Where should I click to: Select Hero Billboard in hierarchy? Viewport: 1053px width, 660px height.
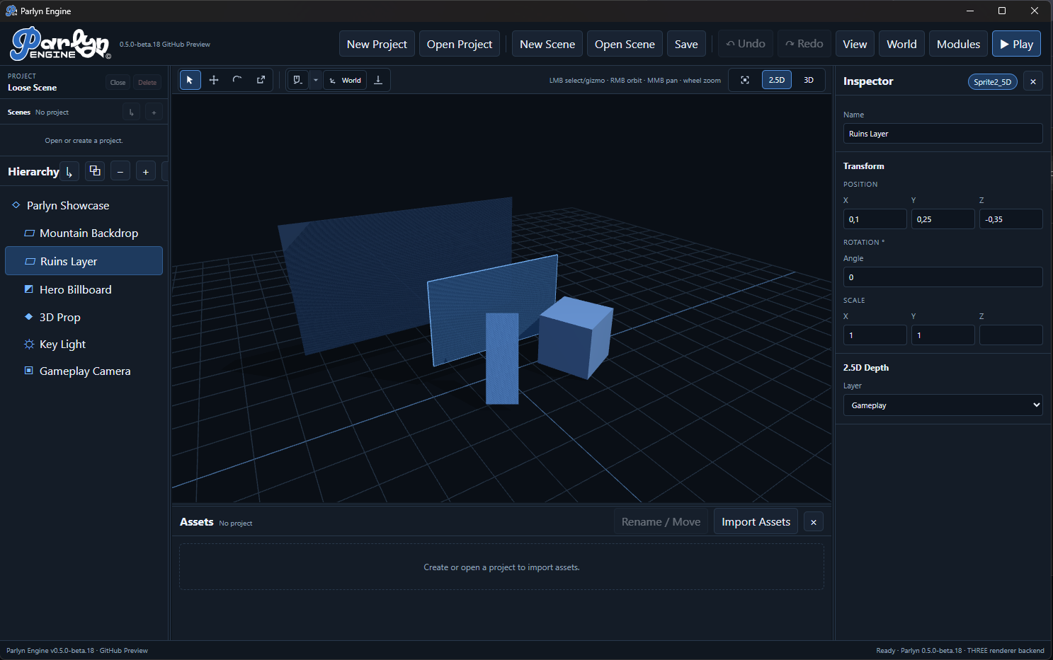[84, 289]
